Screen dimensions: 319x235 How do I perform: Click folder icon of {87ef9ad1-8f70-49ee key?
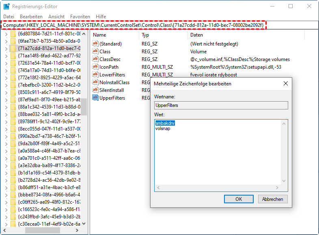[13, 100]
